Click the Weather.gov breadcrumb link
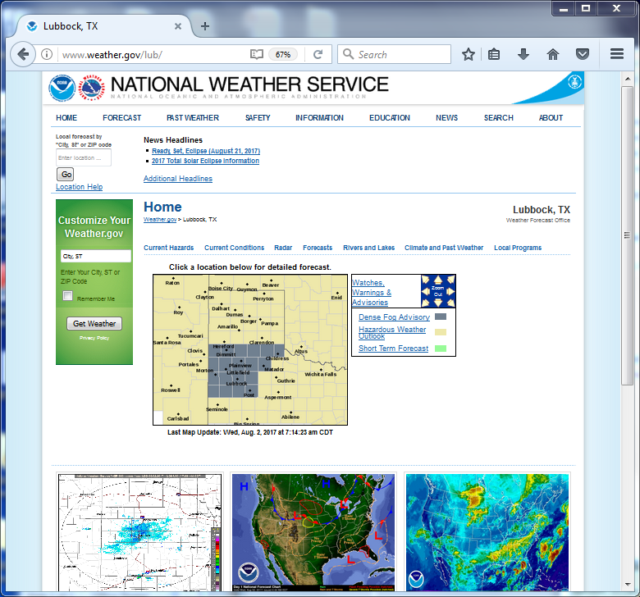 point(160,220)
